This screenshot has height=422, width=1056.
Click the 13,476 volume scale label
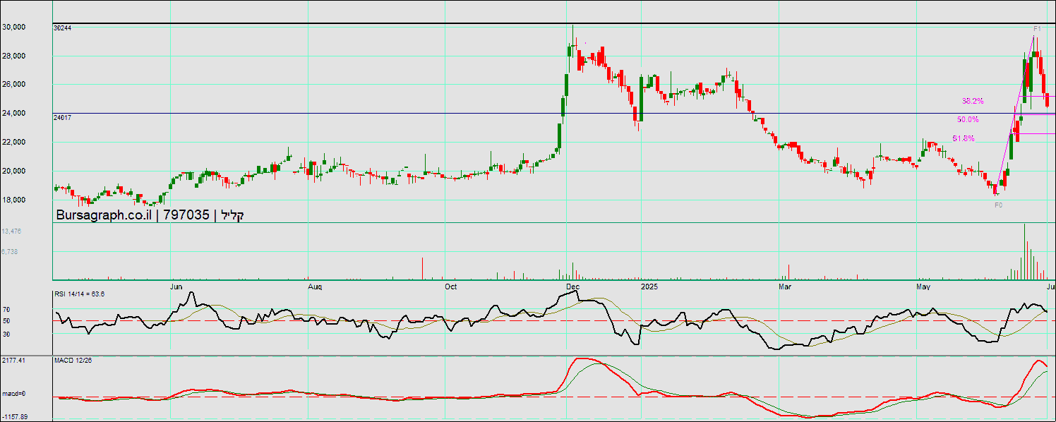11,231
